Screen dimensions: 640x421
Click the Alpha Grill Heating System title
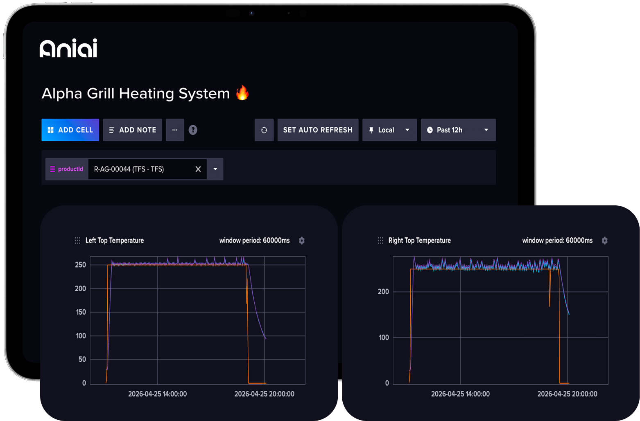point(136,93)
